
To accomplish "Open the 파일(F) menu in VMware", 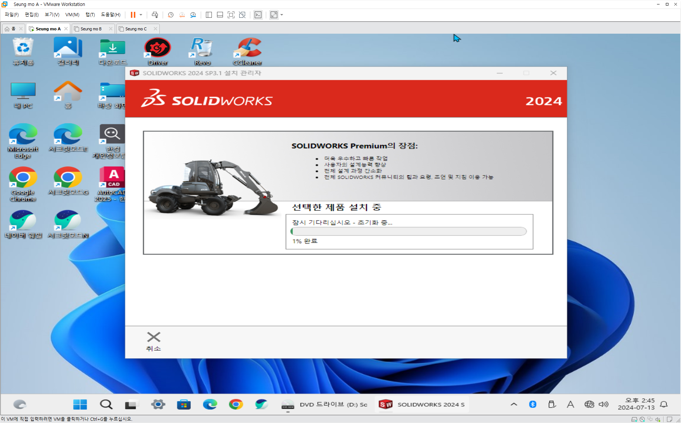I will point(11,15).
